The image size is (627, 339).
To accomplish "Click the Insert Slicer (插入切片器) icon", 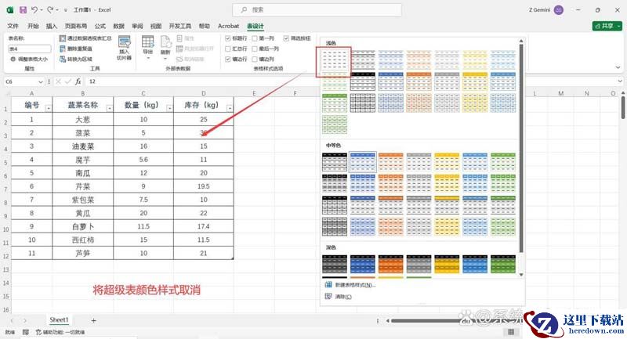I will (x=124, y=47).
